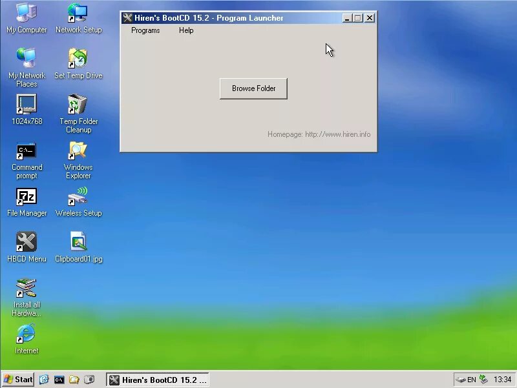Click the Program Launcher title bar text
Screen dimensions: 517x388
click(209, 18)
